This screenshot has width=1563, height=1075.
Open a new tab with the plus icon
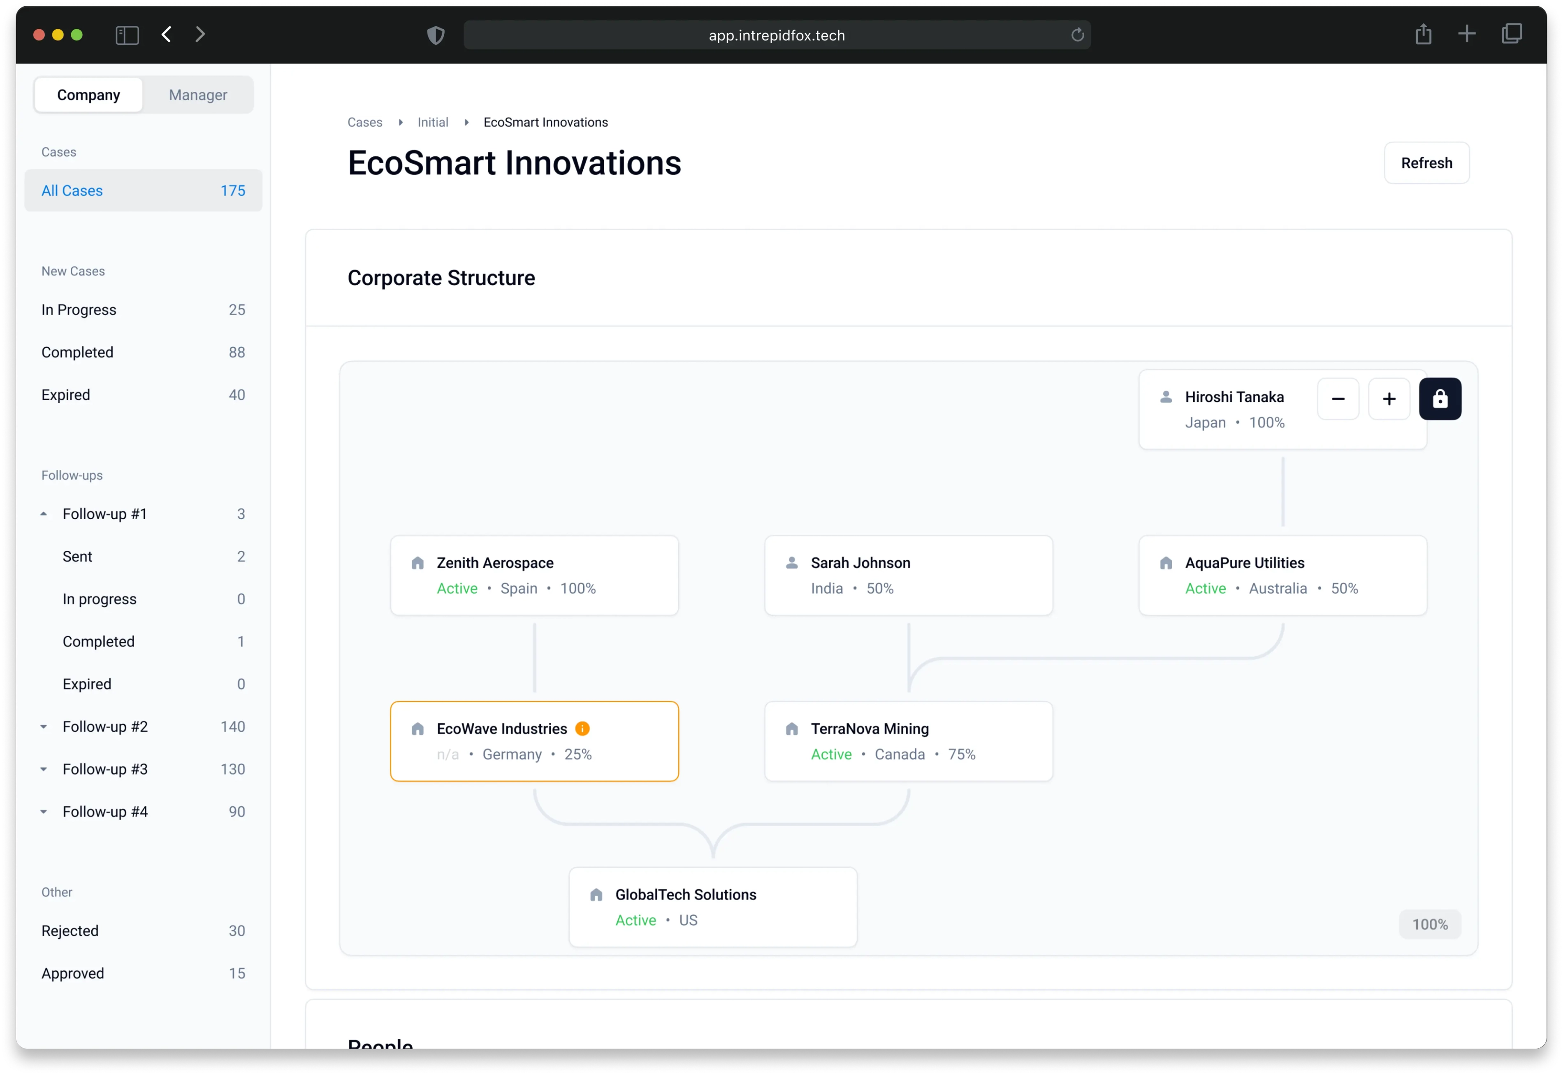tap(1466, 34)
